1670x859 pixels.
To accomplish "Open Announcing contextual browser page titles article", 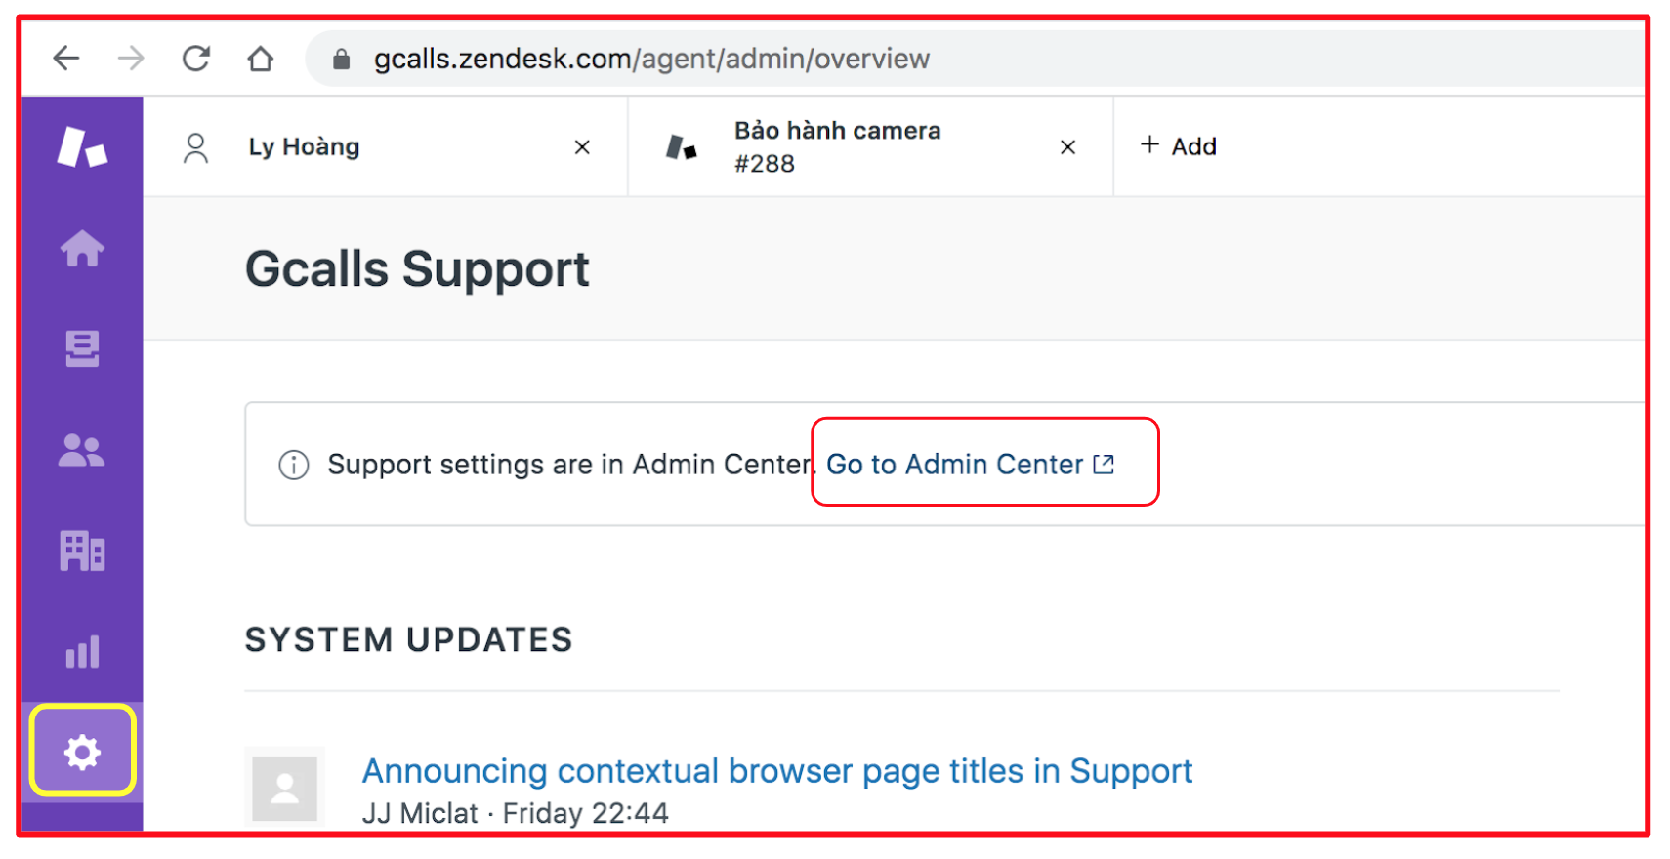I will [x=777, y=771].
